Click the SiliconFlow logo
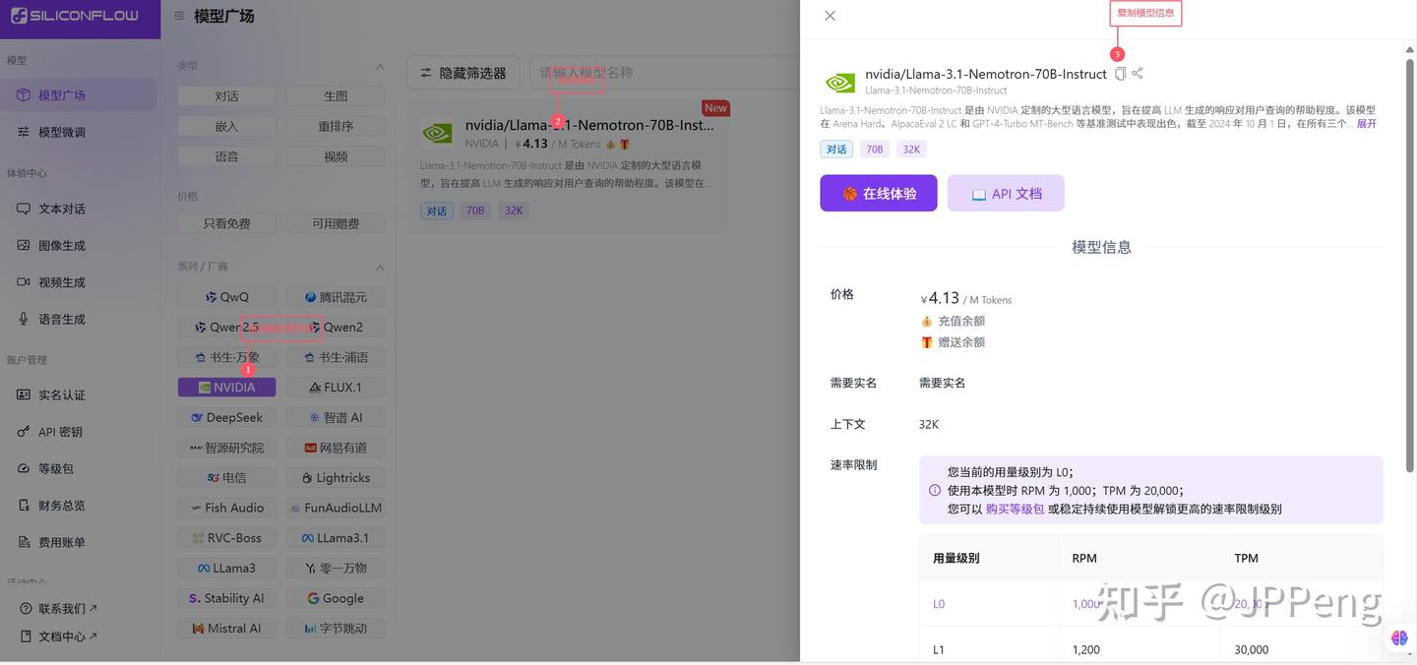Image resolution: width=1417 pixels, height=665 pixels. pyautogui.click(x=75, y=16)
